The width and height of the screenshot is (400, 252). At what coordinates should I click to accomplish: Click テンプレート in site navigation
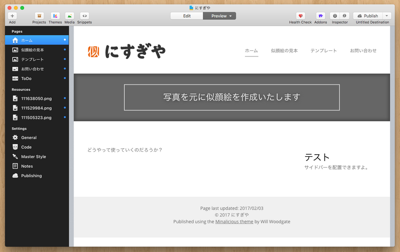[x=323, y=51]
